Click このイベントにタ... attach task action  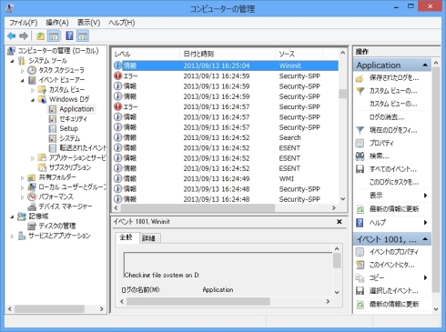point(391,265)
